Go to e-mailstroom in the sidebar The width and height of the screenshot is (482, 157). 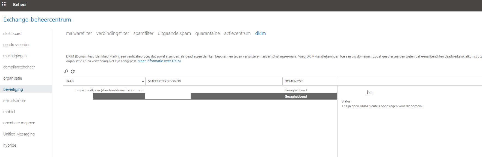pos(15,101)
